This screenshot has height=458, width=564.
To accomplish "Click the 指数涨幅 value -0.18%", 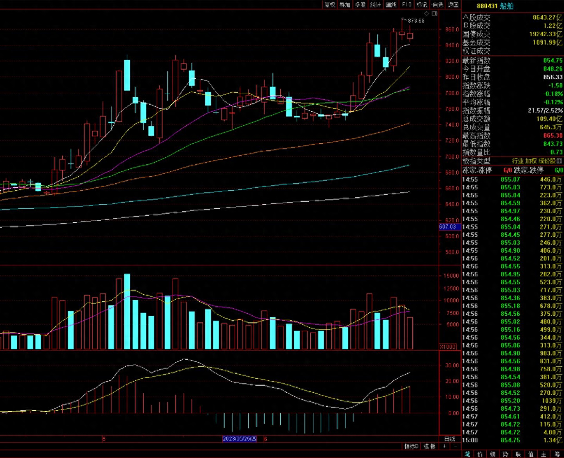I will coord(553,94).
